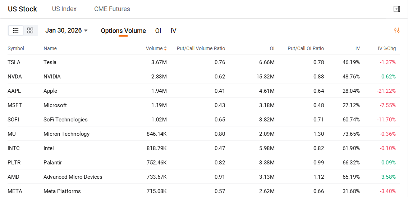Screen dimensions: 408x197
Task: Click NVIDIA's 2.83M volume value
Action: 159,77
